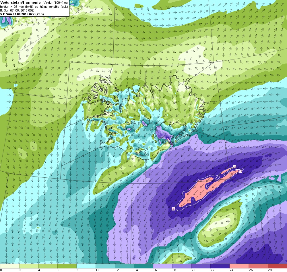Pick the purple swatch between 18 and 20

[182, 266]
